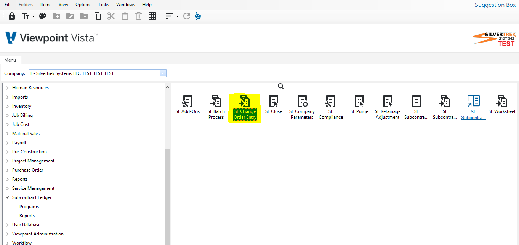Click the edit folder toolbar icon
Viewport: 519px width, 245px height.
(70, 16)
